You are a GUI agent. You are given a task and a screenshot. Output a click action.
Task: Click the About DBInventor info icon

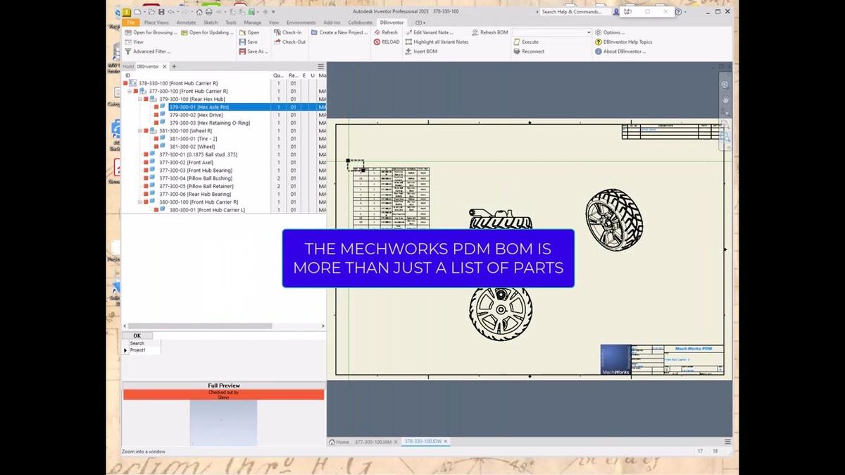[x=598, y=51]
